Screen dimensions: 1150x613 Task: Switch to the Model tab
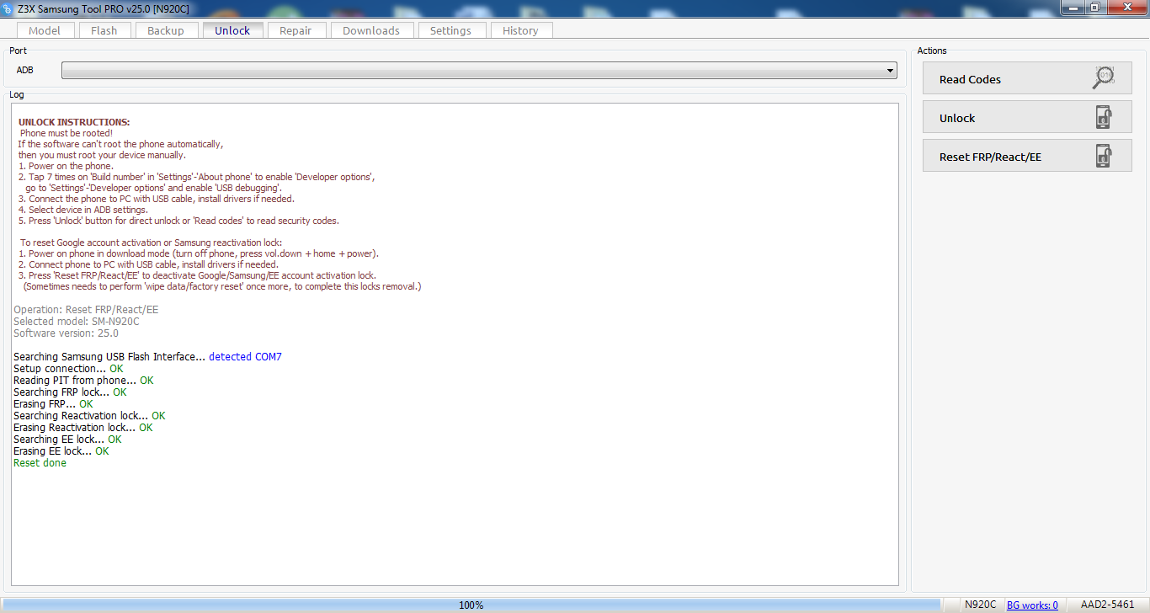pos(45,30)
